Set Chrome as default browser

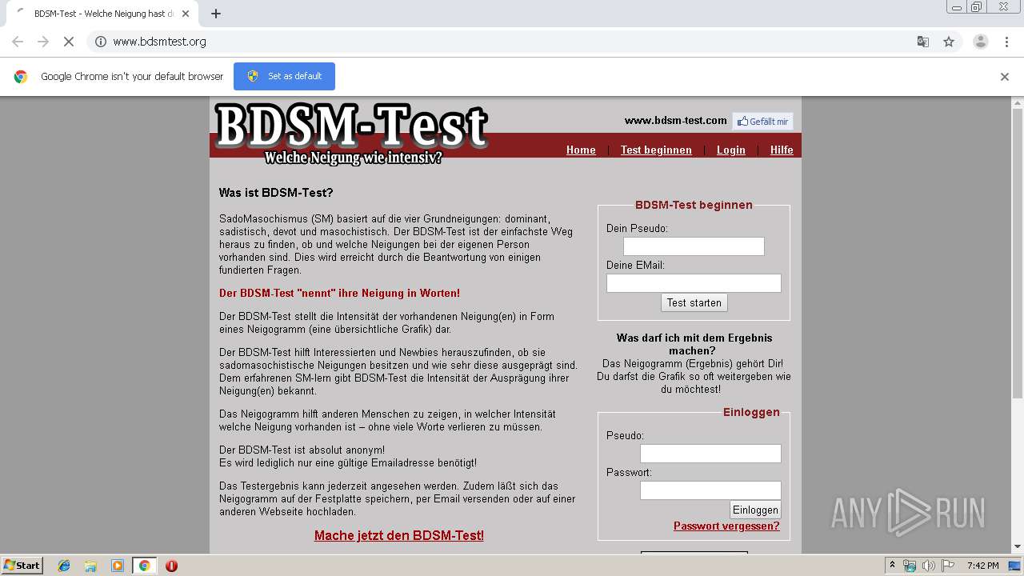click(x=284, y=76)
